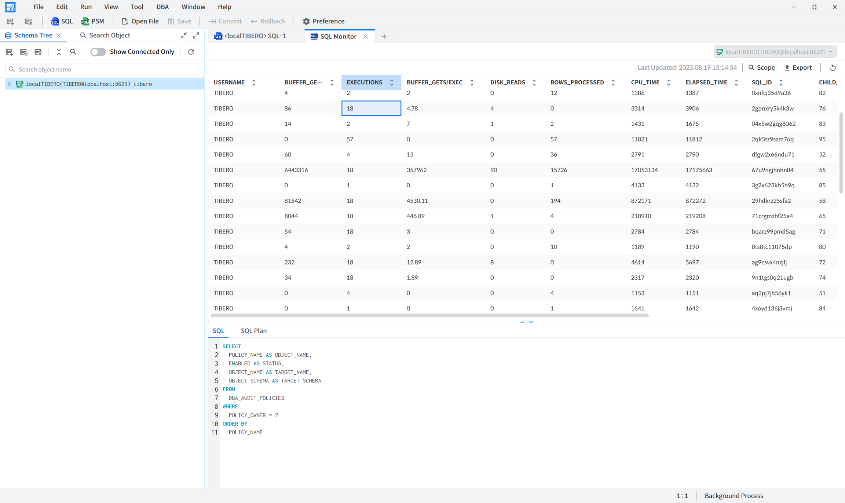Click Commit in toolbar
Screen dimensions: 845x503
click(x=225, y=21)
